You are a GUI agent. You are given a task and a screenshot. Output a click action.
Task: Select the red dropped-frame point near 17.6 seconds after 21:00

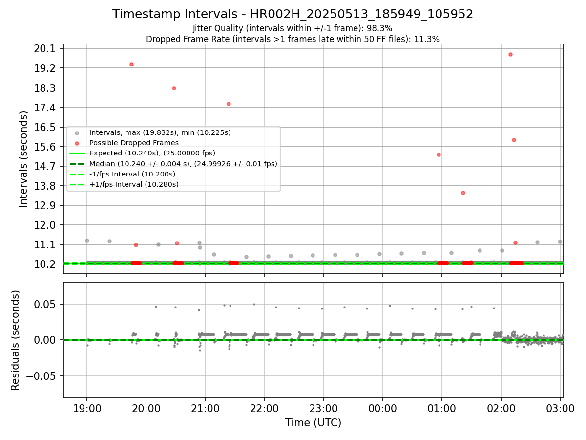(x=229, y=104)
